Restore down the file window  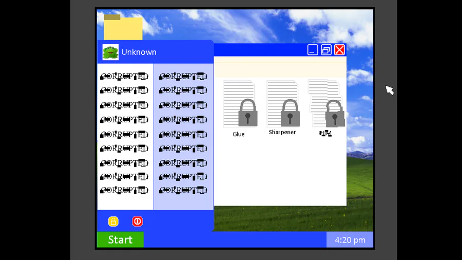[x=326, y=50]
